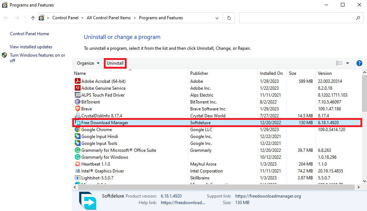This screenshot has width=367, height=211.
Task: Click the Grammarly for Microsoft Office Suite icon
Action: point(77,150)
